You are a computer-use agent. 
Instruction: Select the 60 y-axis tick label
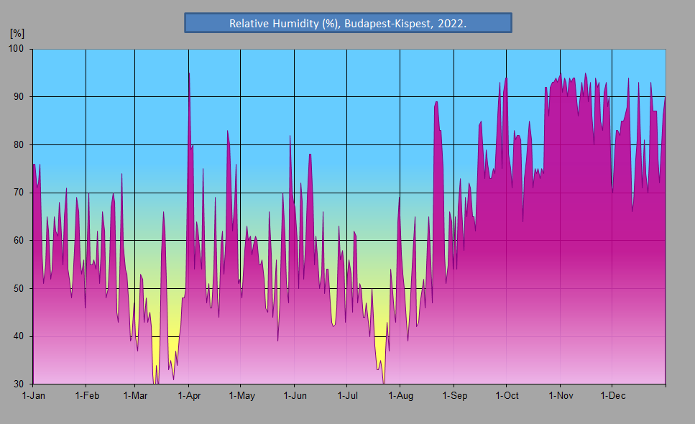pos(19,240)
